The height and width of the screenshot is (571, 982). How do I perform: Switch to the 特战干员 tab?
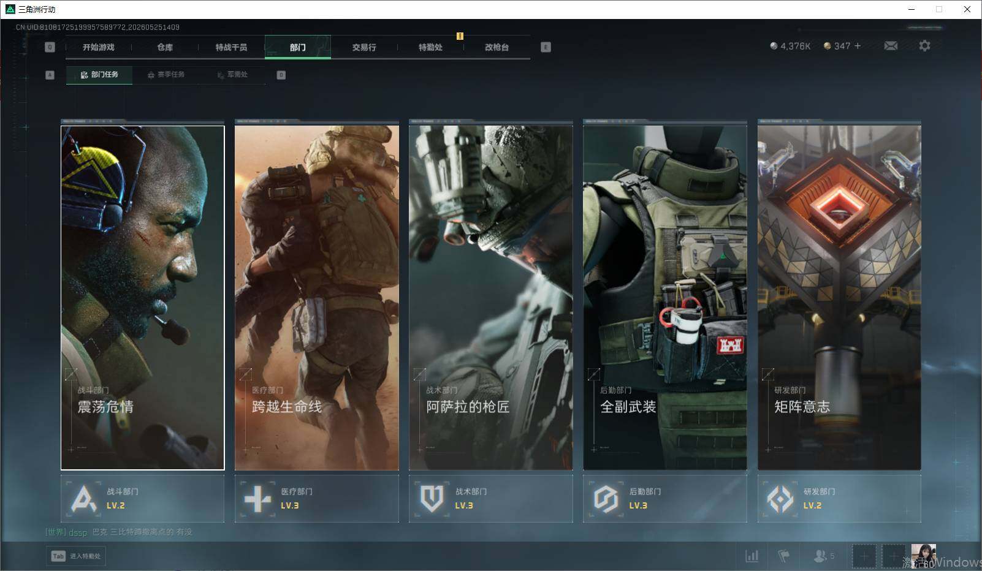click(x=231, y=47)
